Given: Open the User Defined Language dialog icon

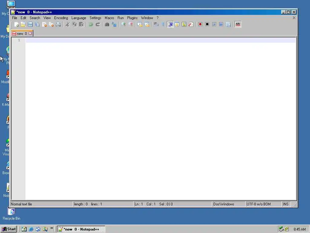Looking at the screenshot, I should point(177,24).
